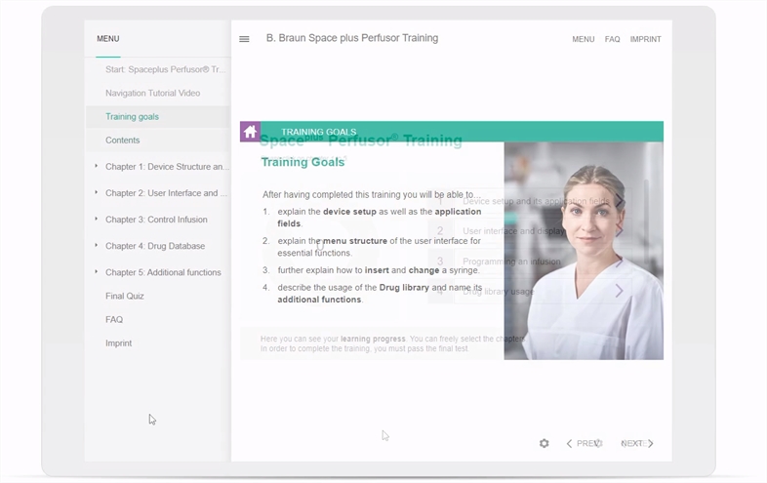Open Chapter 3: Control Infusion label
Screen dimensions: 767x483
pyautogui.click(x=156, y=220)
